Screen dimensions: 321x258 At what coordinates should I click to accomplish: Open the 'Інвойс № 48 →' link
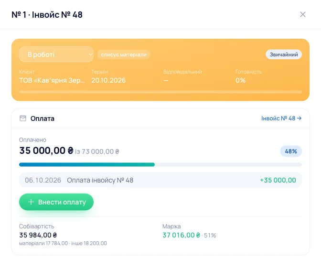281,118
